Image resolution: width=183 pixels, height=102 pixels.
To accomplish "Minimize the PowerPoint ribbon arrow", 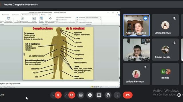I will point(117,15).
